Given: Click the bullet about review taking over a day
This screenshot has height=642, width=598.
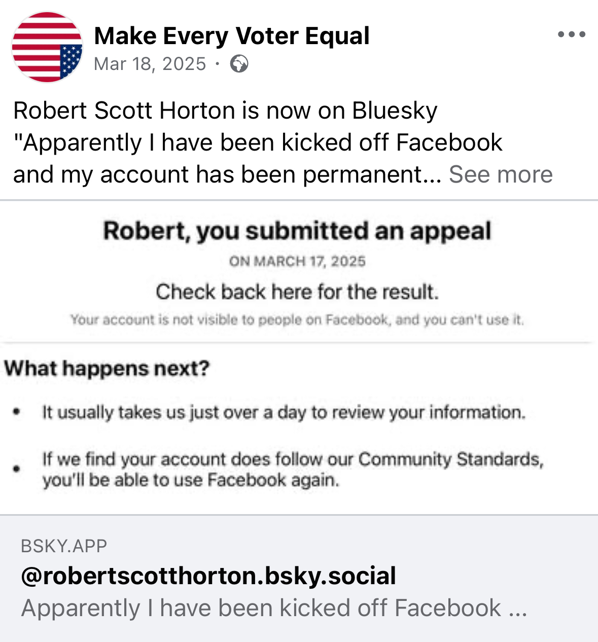Looking at the screenshot, I should coord(284,412).
